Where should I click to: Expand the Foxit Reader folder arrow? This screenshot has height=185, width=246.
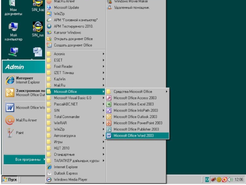point(103,66)
